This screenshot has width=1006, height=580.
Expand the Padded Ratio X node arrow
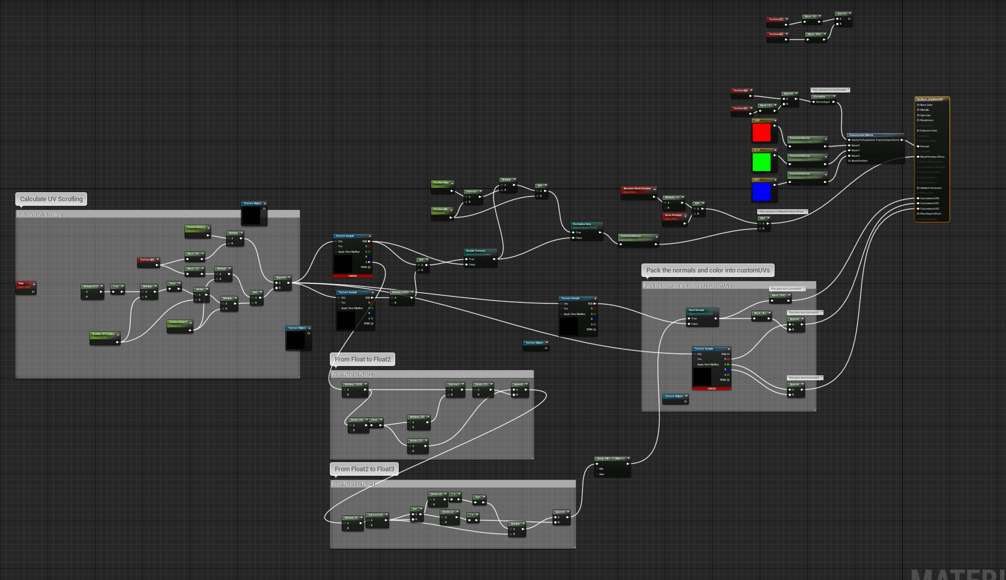click(208, 227)
